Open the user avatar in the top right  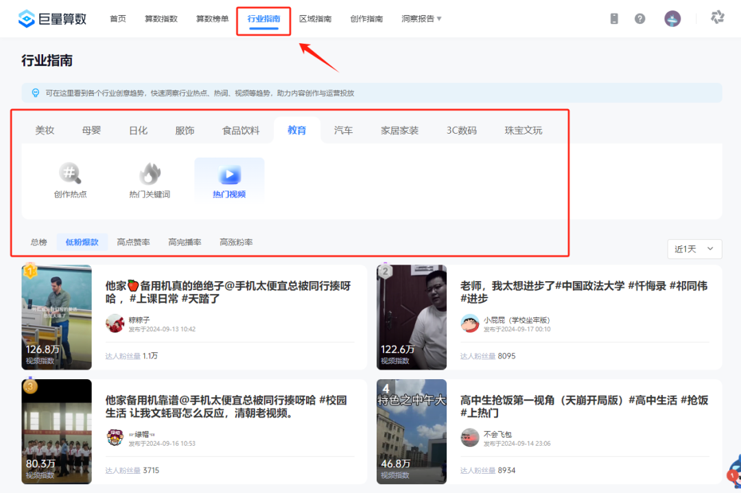coord(672,19)
